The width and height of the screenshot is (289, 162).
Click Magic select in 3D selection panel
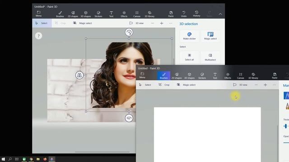coord(210,36)
